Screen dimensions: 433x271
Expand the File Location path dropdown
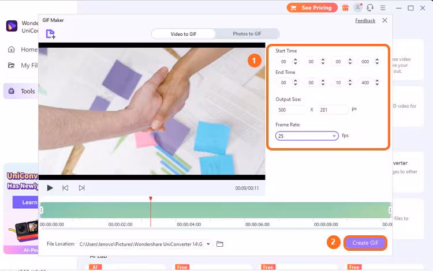click(x=208, y=244)
